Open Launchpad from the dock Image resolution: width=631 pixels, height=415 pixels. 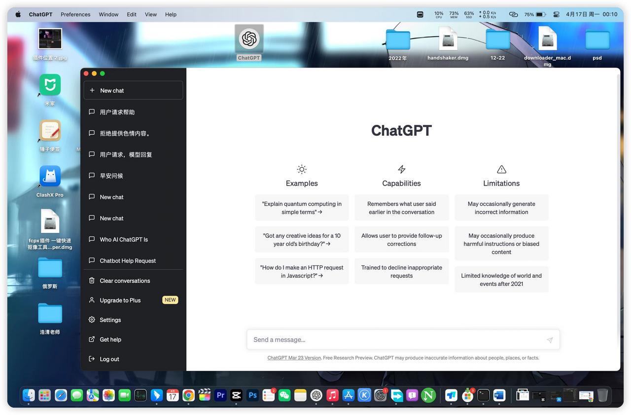pos(45,395)
